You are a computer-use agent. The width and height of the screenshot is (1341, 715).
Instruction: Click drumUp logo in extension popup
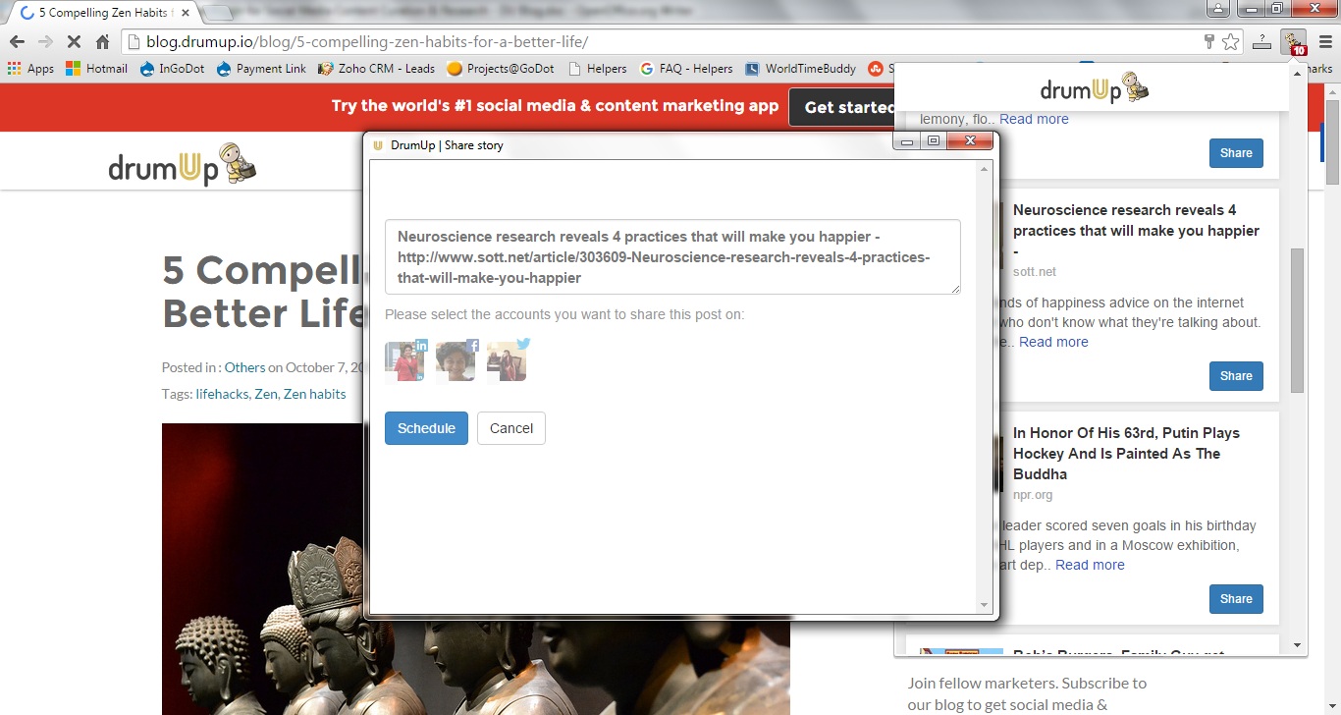(x=1095, y=89)
